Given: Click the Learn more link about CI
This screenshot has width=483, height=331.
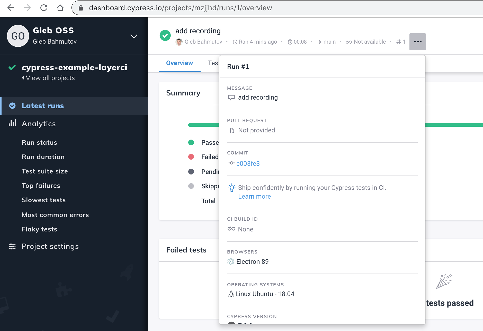Looking at the screenshot, I should (x=254, y=196).
